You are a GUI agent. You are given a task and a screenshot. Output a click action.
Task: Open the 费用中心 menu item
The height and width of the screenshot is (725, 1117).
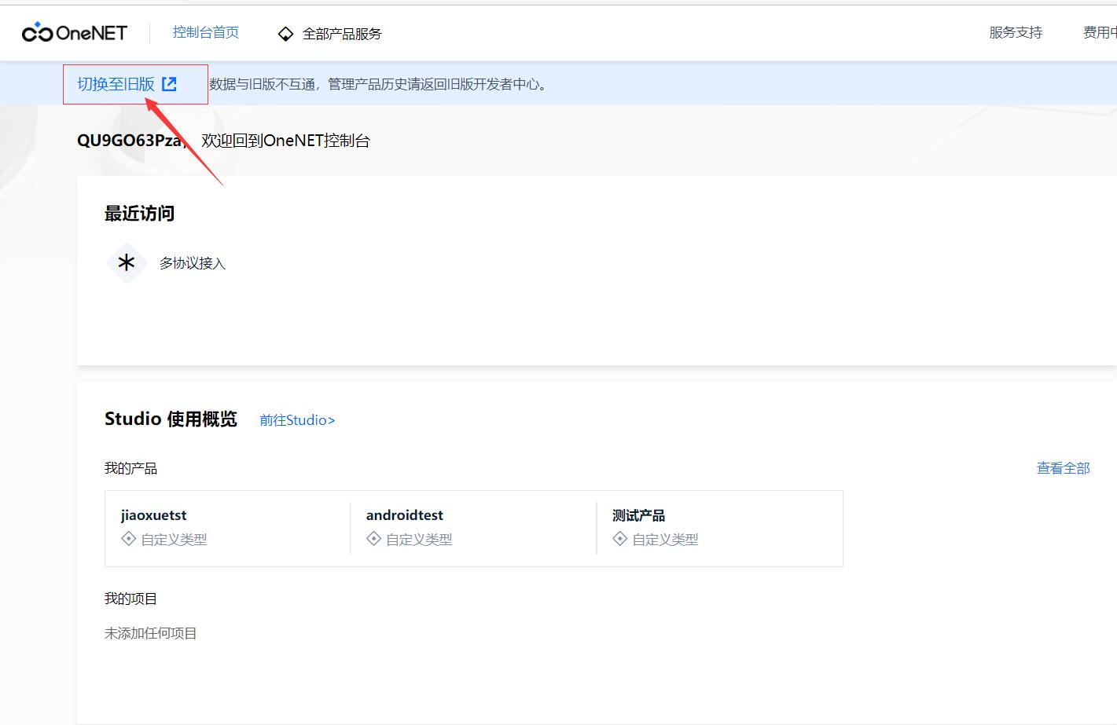tap(1100, 32)
